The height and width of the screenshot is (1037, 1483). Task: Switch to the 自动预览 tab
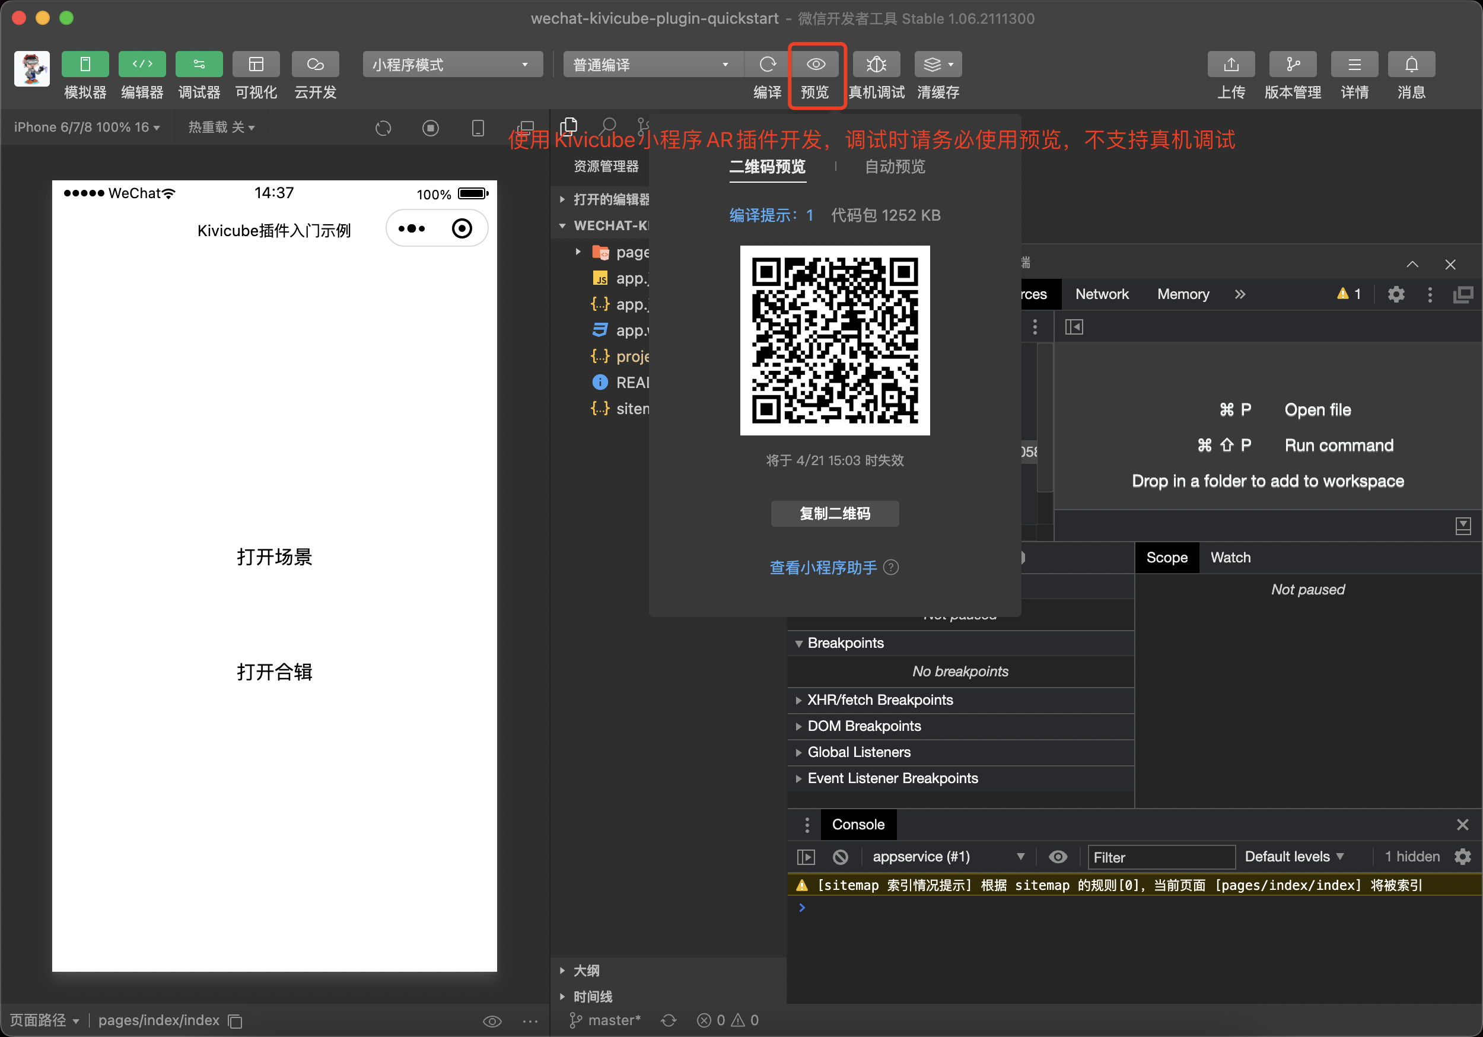click(x=895, y=167)
